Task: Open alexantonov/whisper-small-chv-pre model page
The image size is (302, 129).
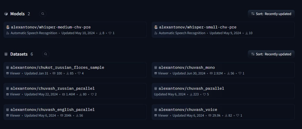Action: coord(197,27)
